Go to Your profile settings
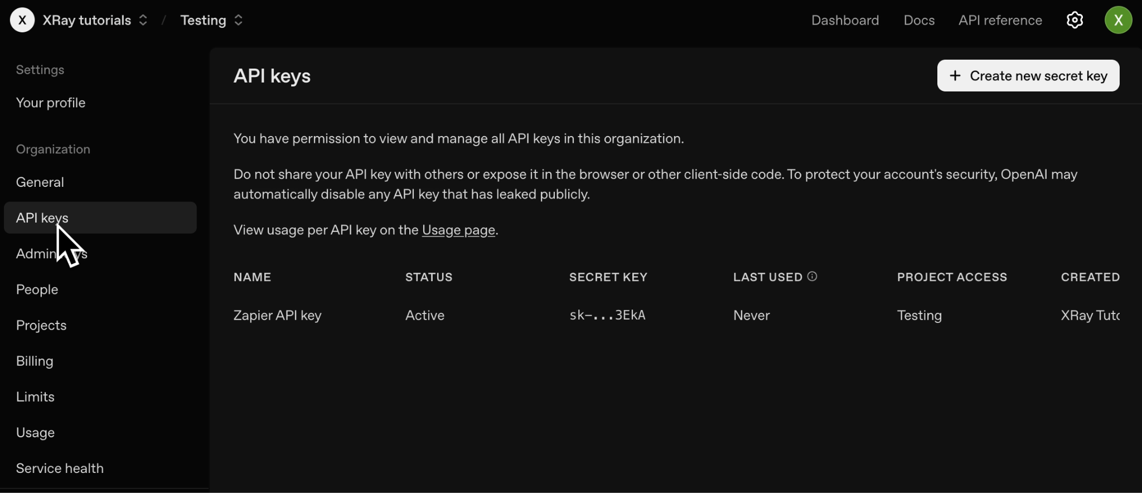Image resolution: width=1142 pixels, height=493 pixels. (51, 103)
